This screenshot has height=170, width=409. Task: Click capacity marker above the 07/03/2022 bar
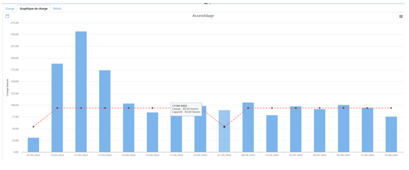(33, 127)
